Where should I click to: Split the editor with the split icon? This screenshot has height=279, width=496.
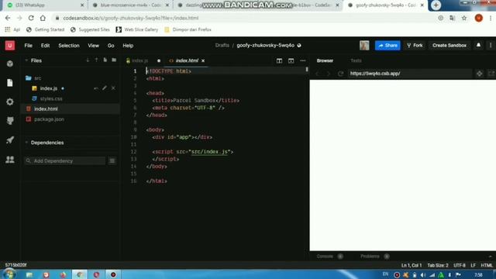pyautogui.click(x=279, y=60)
